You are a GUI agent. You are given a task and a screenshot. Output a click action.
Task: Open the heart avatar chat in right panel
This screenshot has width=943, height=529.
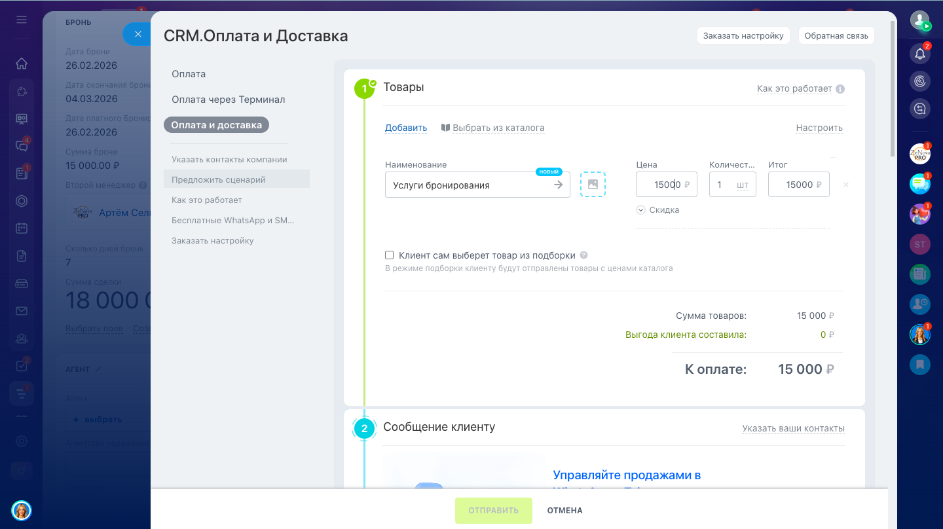(920, 214)
